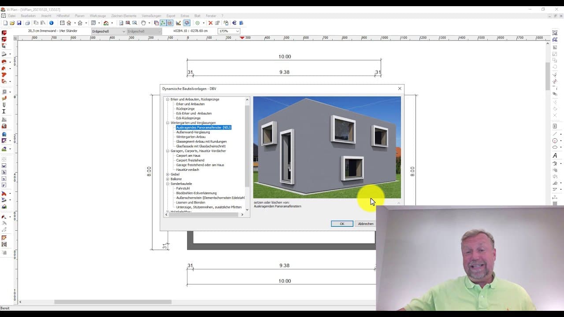Click the 'b' icon in left sidebar
The image size is (564, 317).
coord(4,172)
